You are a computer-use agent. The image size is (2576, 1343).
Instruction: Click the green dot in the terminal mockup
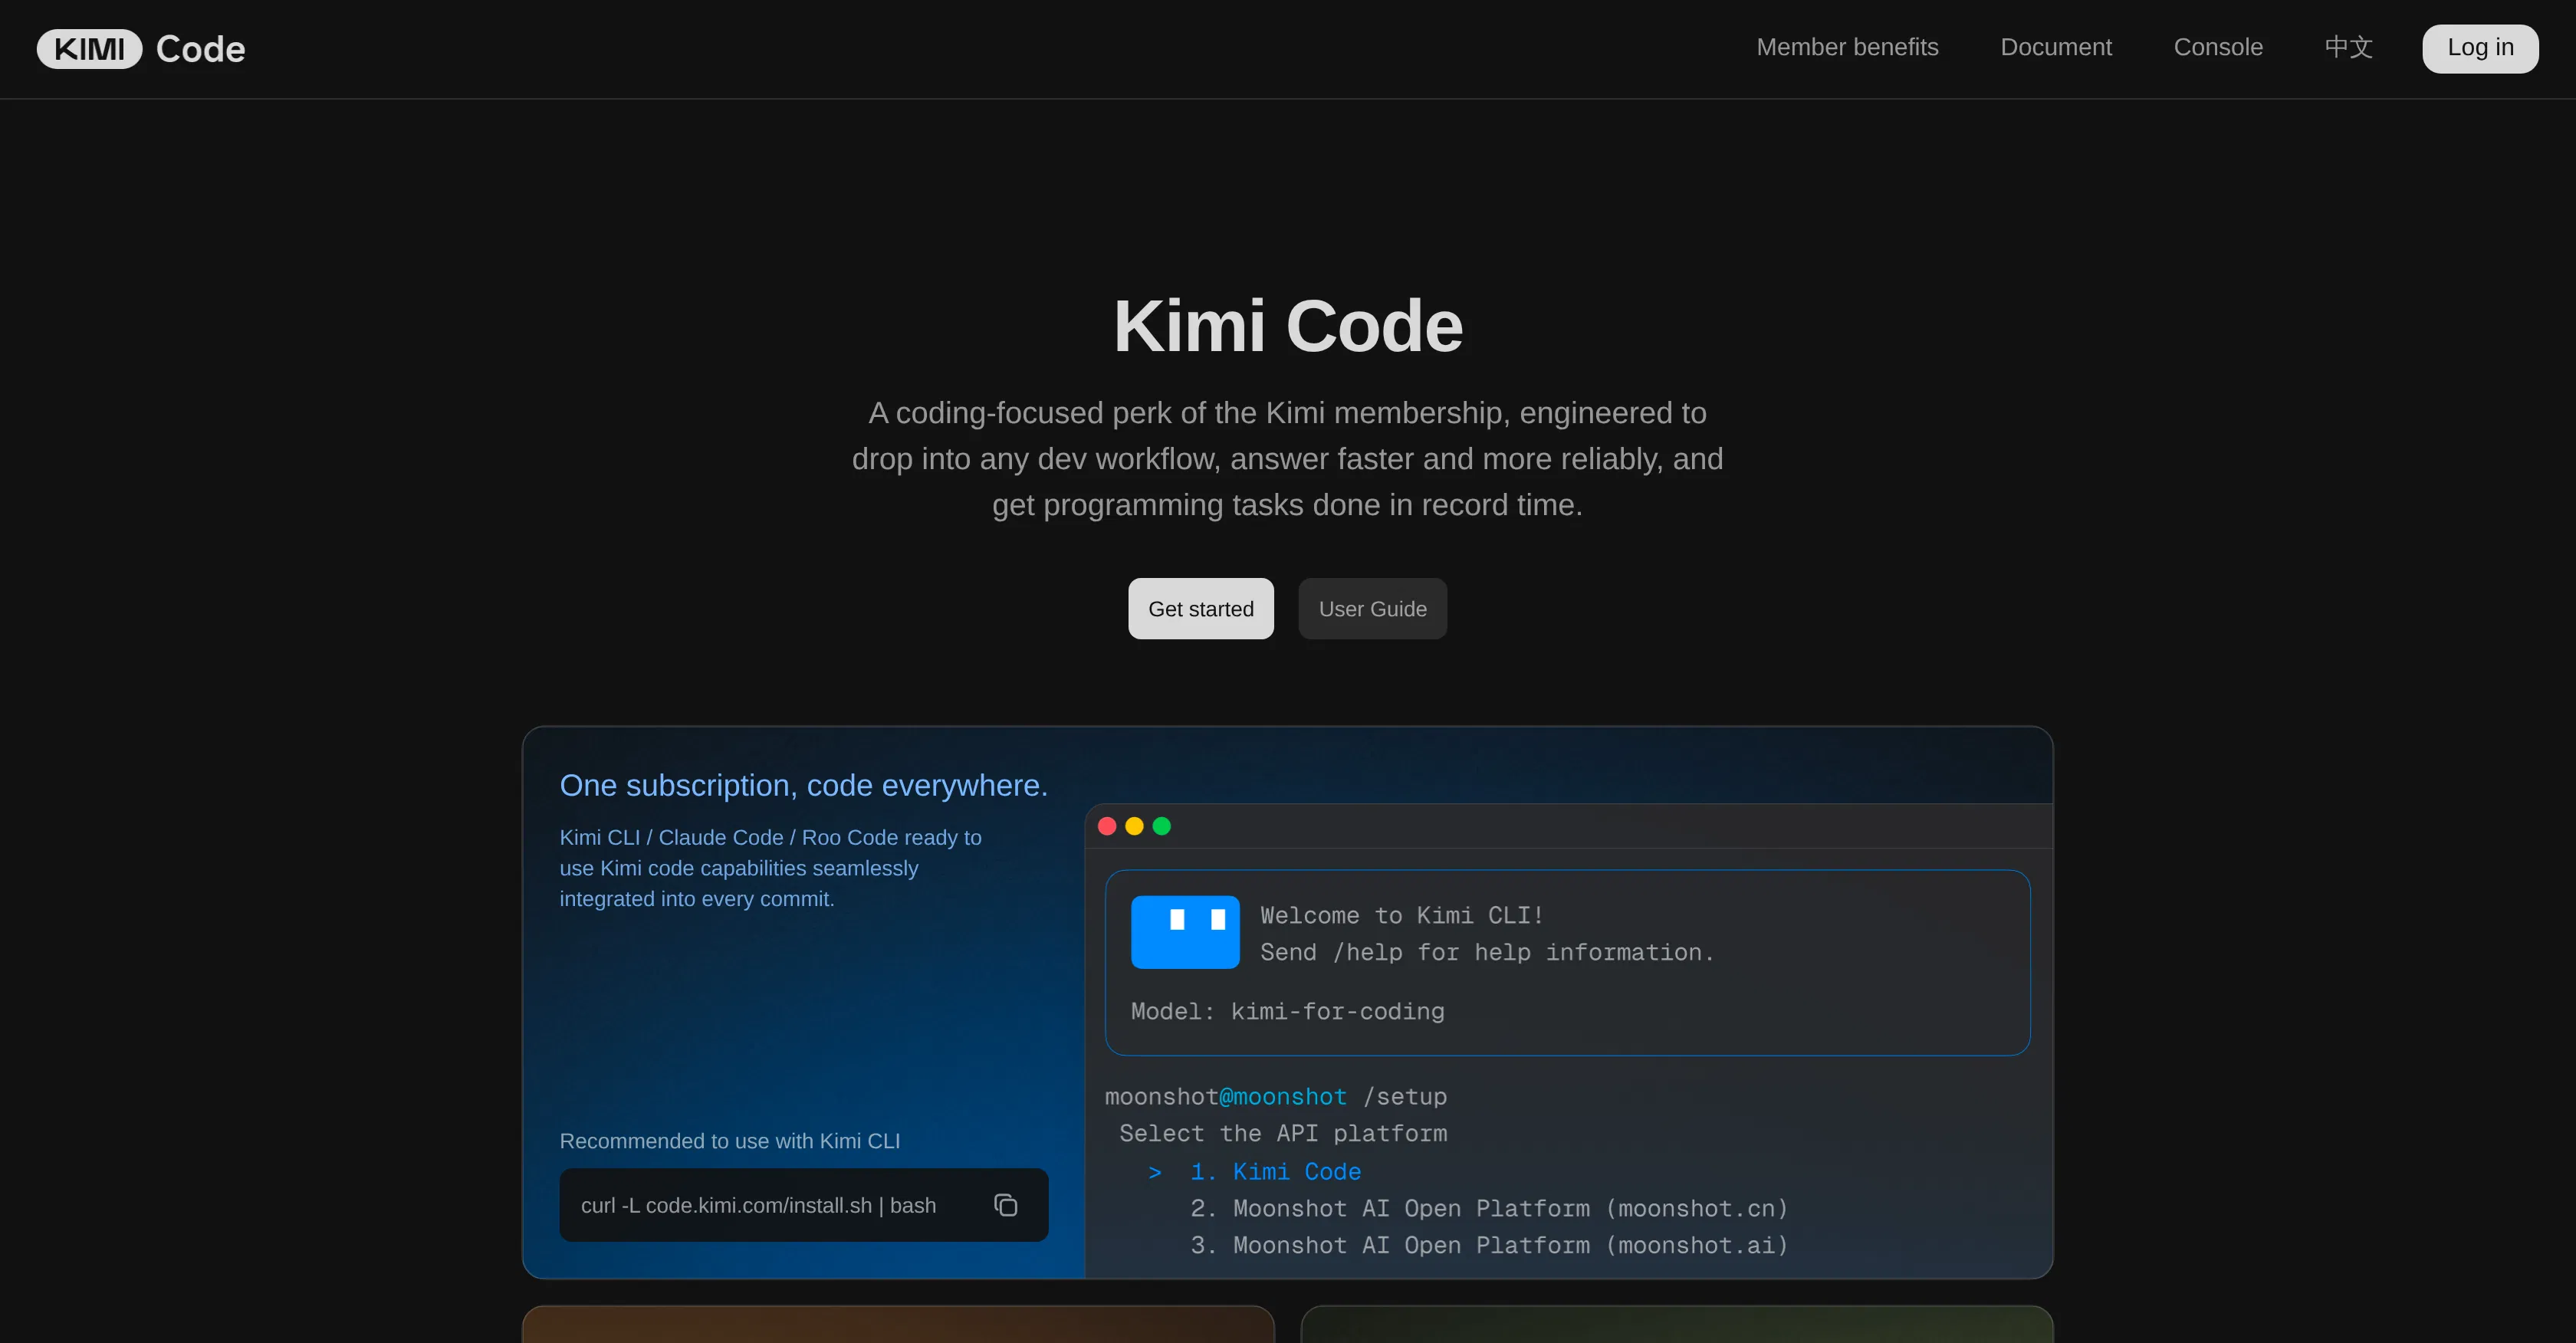pos(1162,825)
